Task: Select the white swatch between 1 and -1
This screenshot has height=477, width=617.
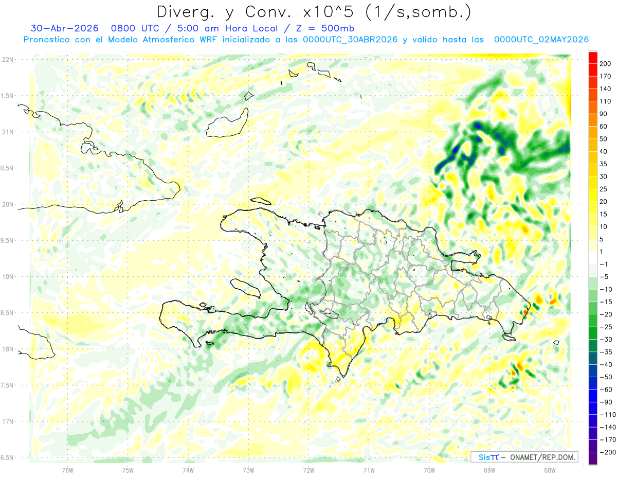Action: 593,258
